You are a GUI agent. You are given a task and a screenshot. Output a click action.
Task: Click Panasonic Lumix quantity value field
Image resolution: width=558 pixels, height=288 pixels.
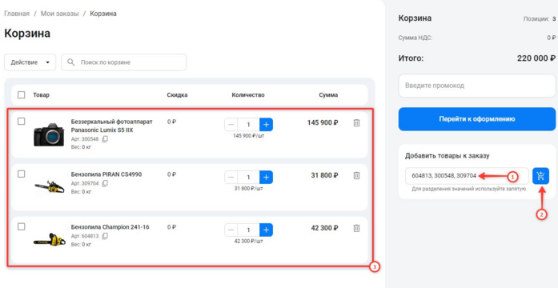pyautogui.click(x=248, y=125)
